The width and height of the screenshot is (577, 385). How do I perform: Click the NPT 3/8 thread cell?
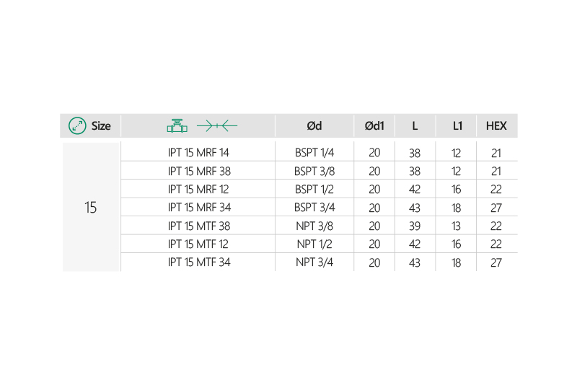(x=314, y=226)
